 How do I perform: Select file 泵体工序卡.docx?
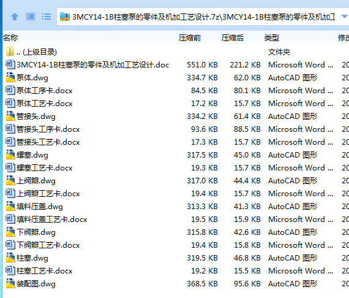[45, 91]
